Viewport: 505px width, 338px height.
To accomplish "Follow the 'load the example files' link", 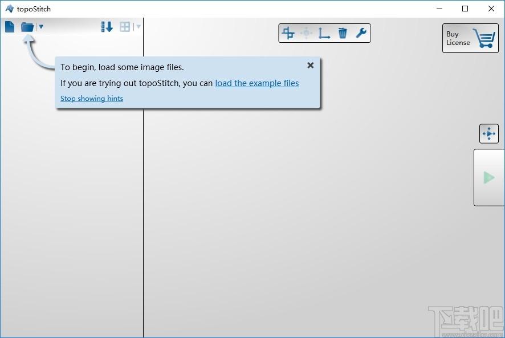I will point(256,83).
